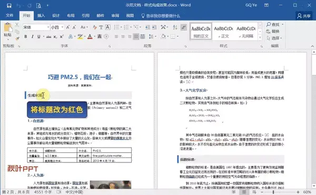316x195 pixels.
Task: Open print preview from quick access toolbar
Action: tap(38, 5)
